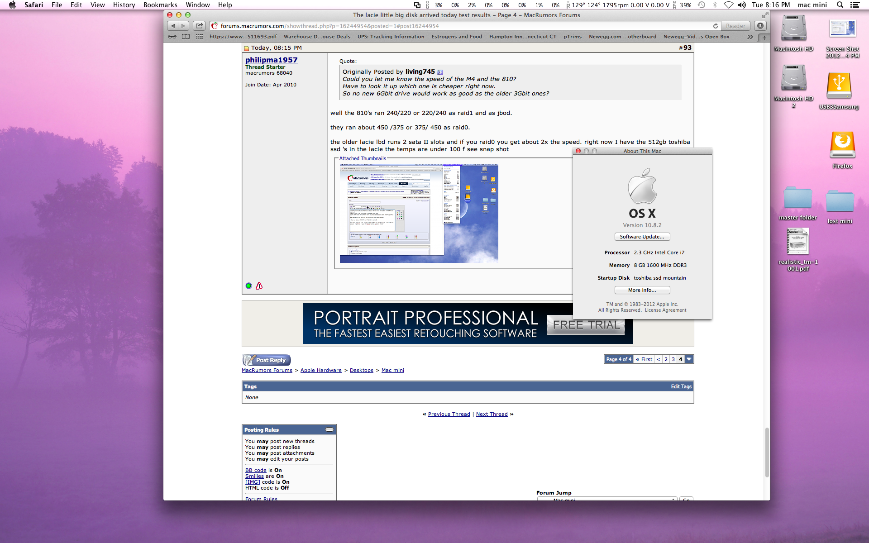Open the History menu
869x543 pixels.
click(x=124, y=5)
